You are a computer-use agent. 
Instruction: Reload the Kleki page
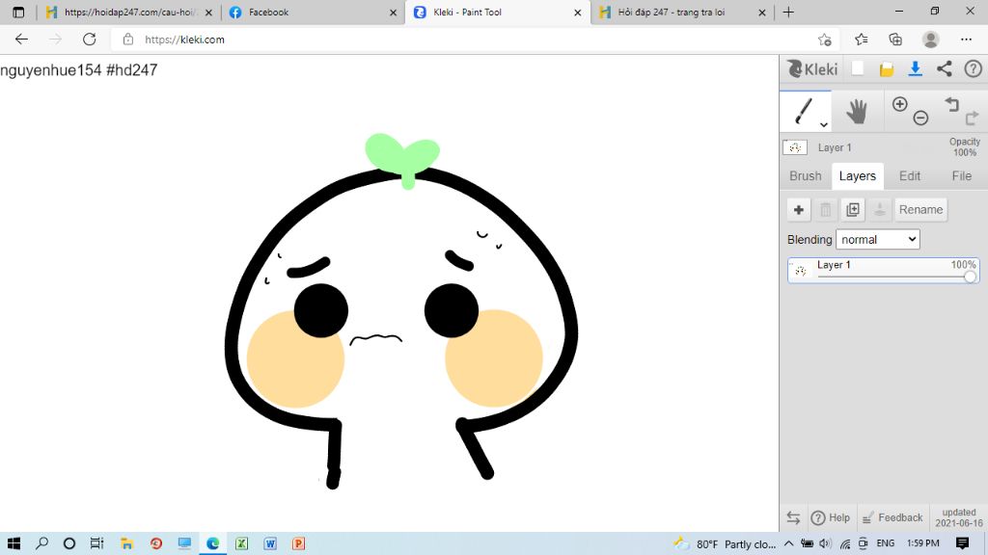(90, 39)
